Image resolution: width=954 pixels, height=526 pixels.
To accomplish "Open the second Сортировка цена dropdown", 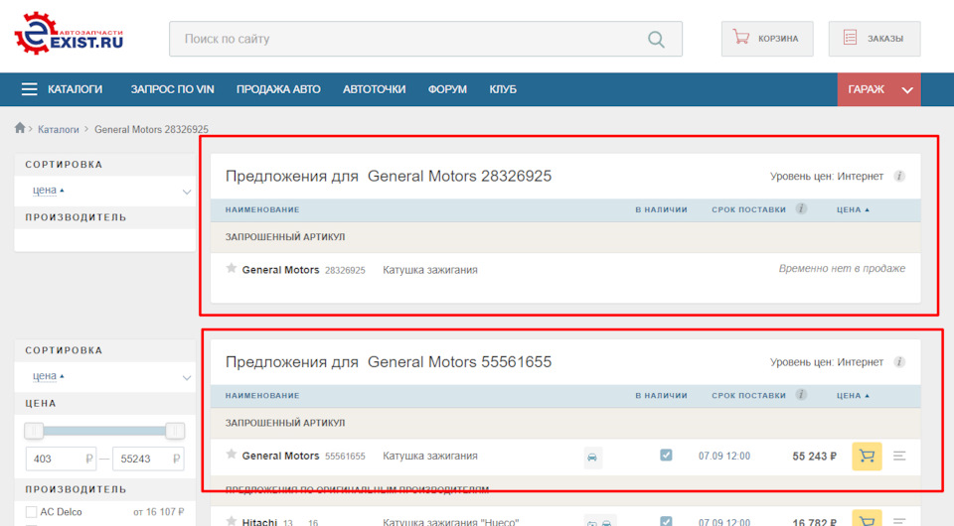I will [x=104, y=376].
